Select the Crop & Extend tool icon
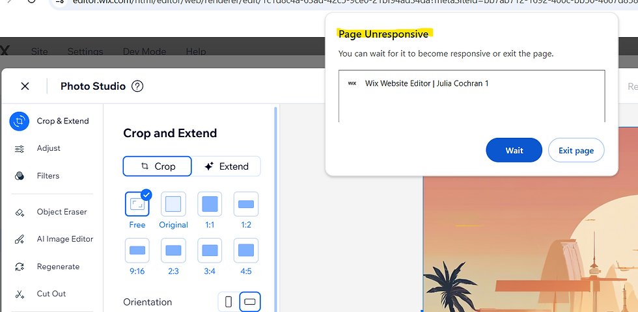 [19, 121]
